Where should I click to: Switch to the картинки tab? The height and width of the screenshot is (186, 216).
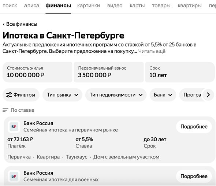point(89,5)
